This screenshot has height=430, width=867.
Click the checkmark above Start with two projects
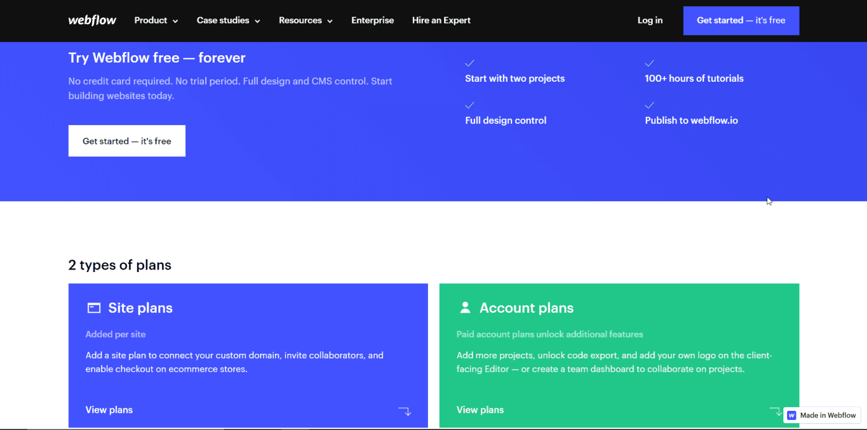pos(470,63)
